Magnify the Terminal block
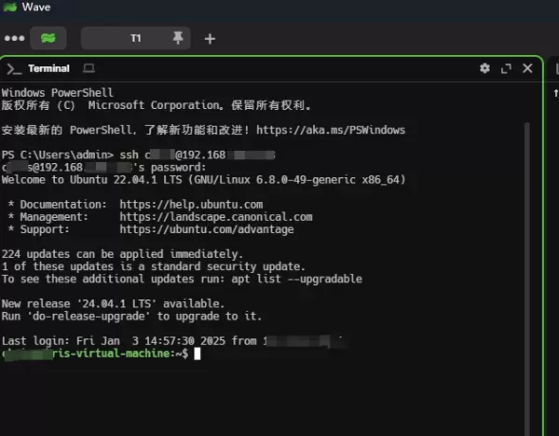 pos(506,68)
